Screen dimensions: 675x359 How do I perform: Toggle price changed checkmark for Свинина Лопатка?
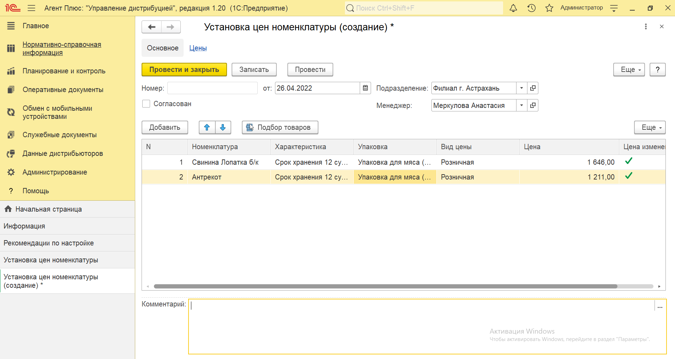[x=628, y=161]
